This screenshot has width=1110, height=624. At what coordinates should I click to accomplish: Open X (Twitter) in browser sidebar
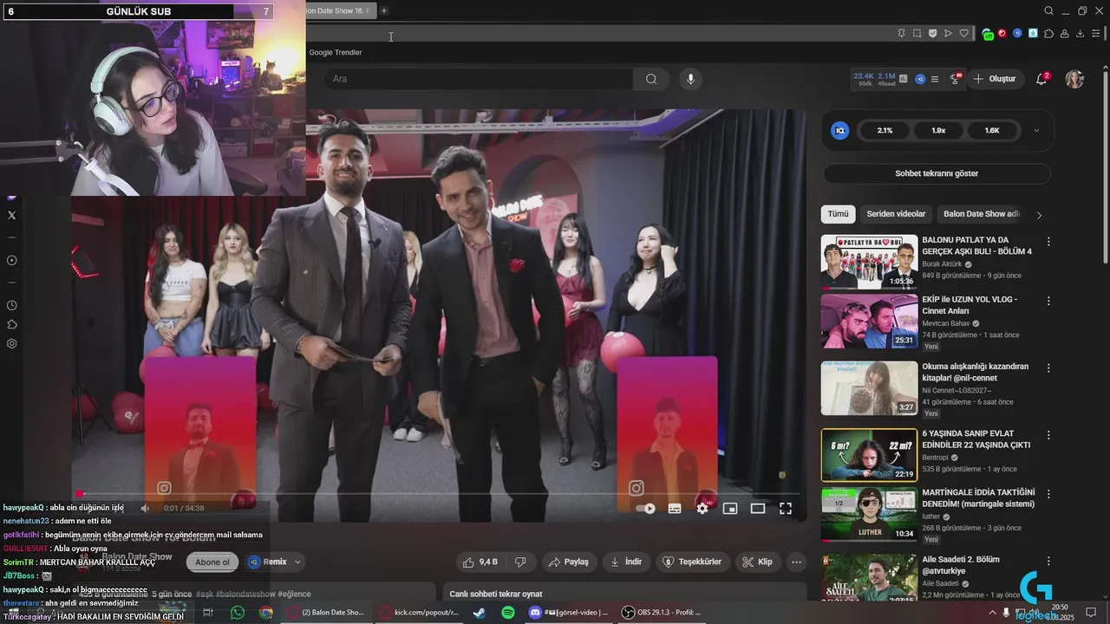(x=11, y=215)
